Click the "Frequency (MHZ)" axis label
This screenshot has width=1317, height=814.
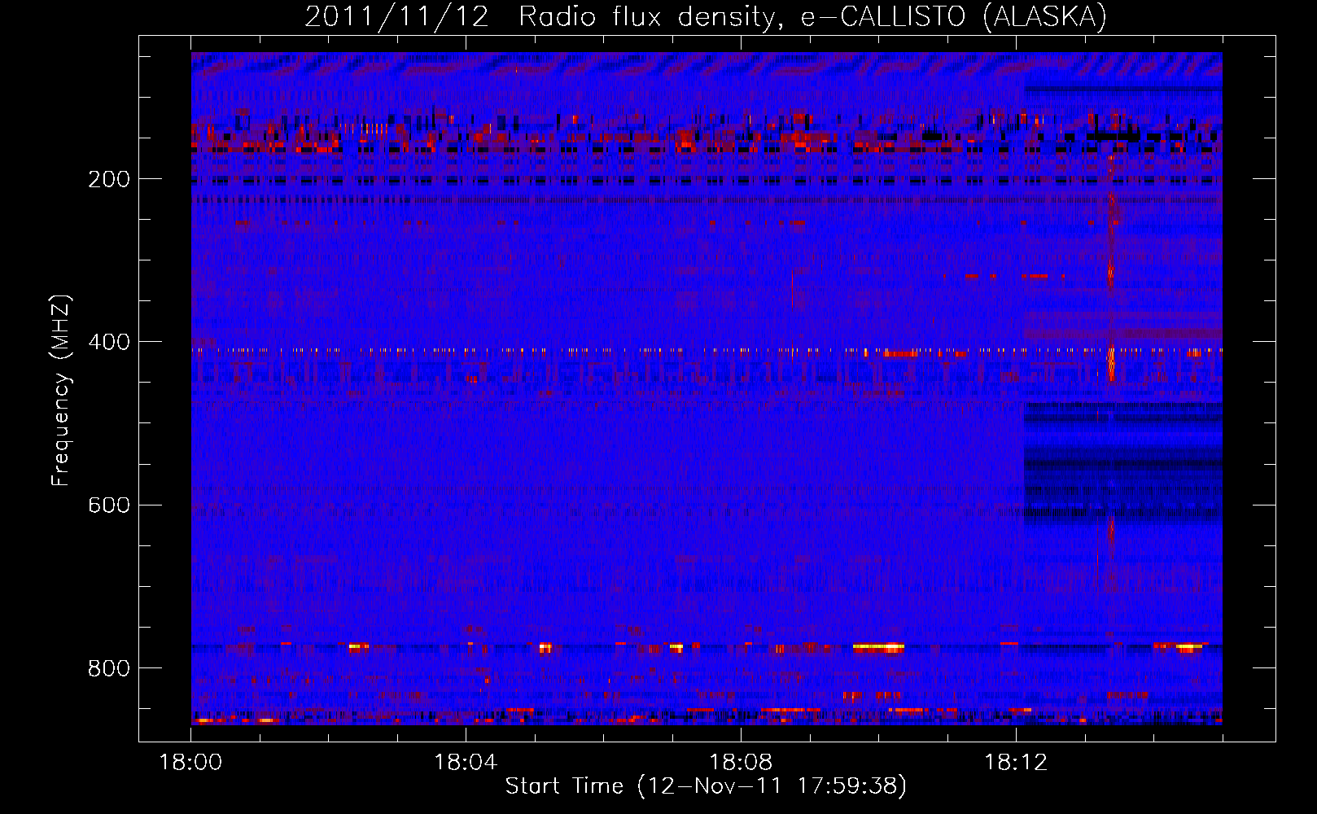[61, 390]
